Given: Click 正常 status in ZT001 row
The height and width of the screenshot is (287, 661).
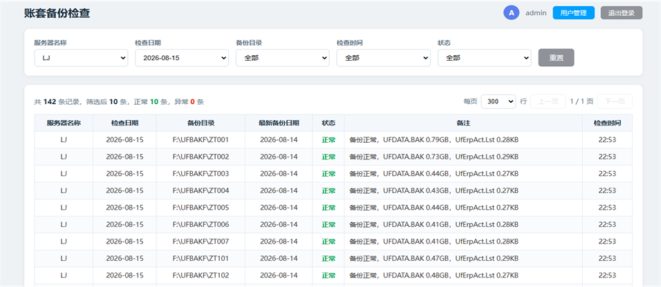Looking at the screenshot, I should pos(328,140).
